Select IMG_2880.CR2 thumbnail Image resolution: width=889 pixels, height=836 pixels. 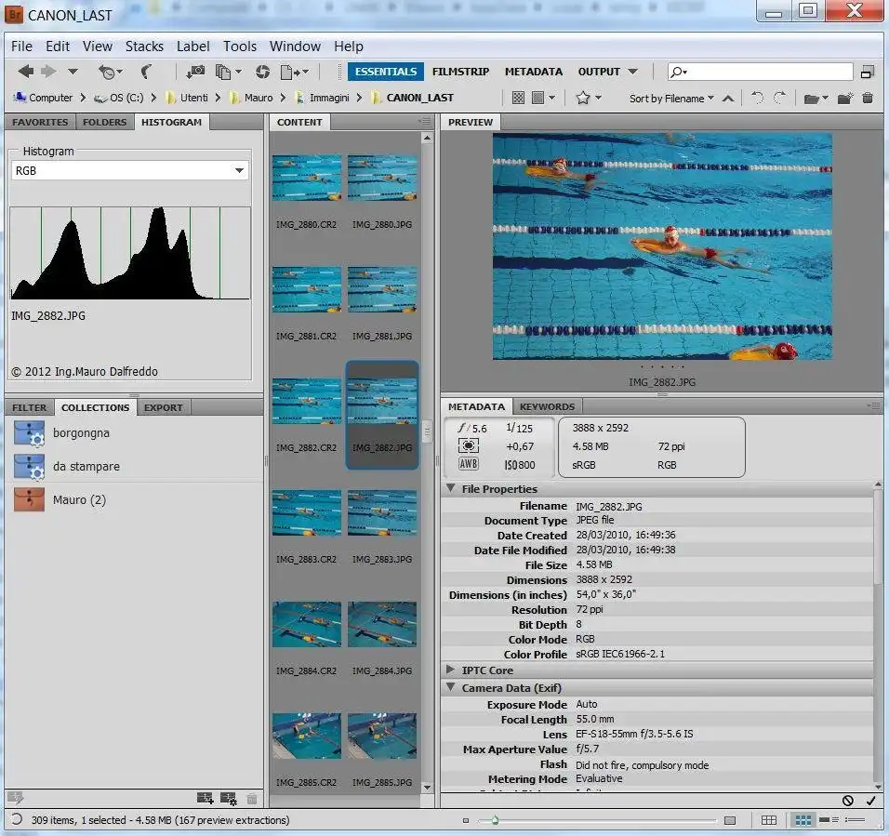(306, 178)
